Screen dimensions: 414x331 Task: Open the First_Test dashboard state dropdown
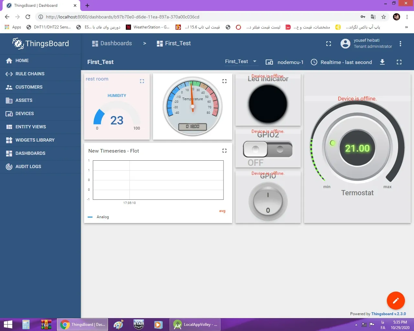(241, 61)
